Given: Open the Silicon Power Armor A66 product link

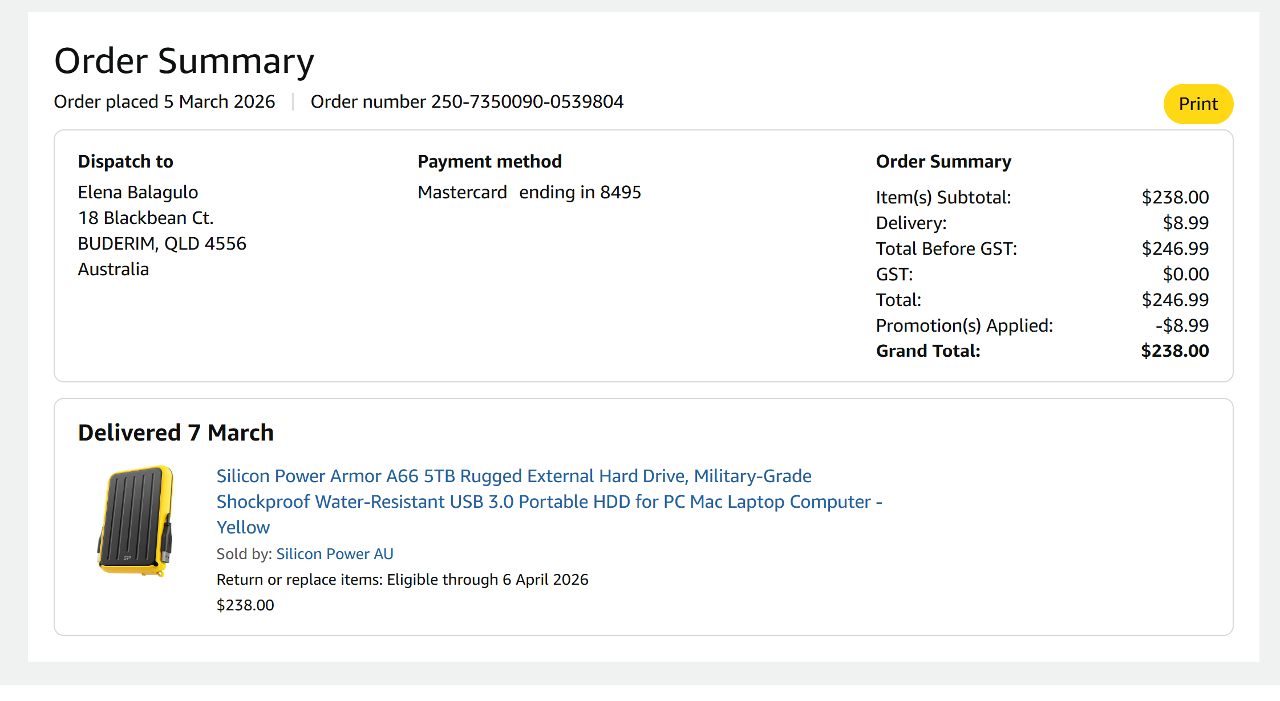Looking at the screenshot, I should 513,476.
